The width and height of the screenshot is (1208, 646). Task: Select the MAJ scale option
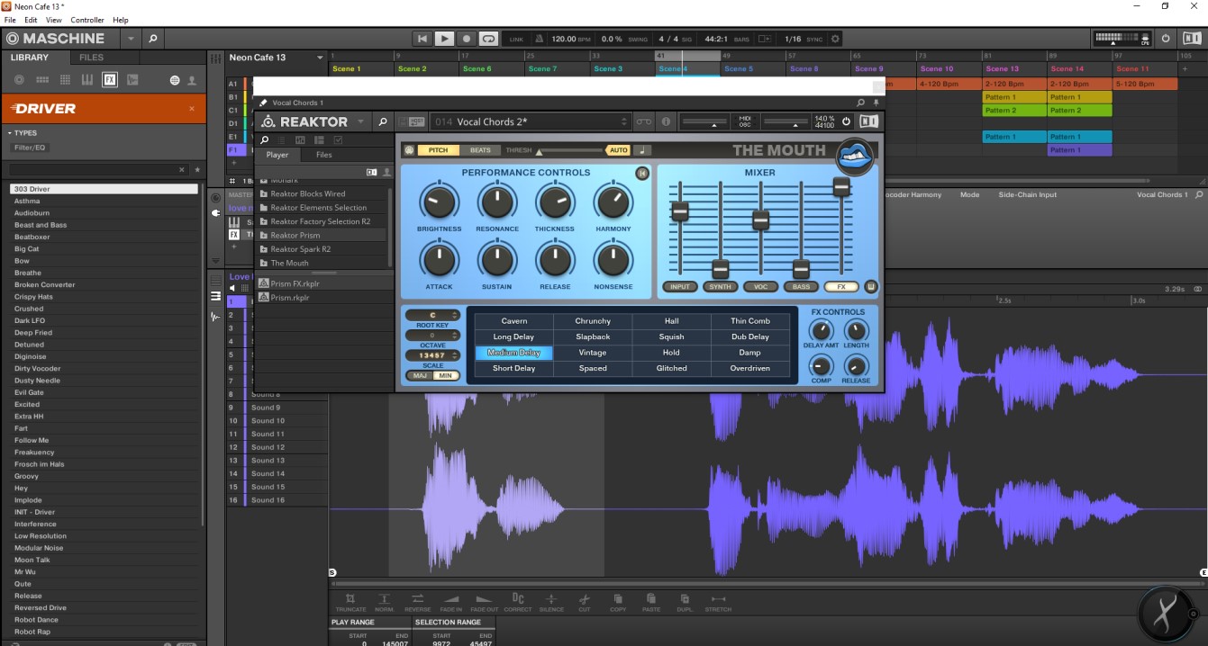coord(421,375)
